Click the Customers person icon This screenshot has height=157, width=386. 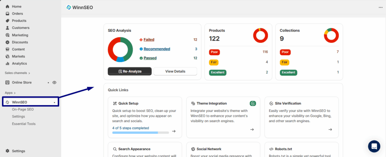[x=8, y=28]
